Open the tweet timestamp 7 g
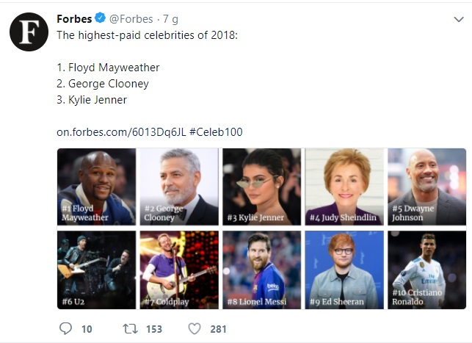Screen dimensions: 472x343 (x=171, y=19)
